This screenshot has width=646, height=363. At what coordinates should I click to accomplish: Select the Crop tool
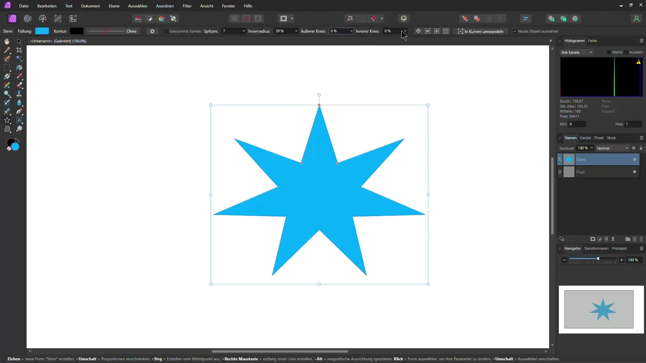coord(19,50)
